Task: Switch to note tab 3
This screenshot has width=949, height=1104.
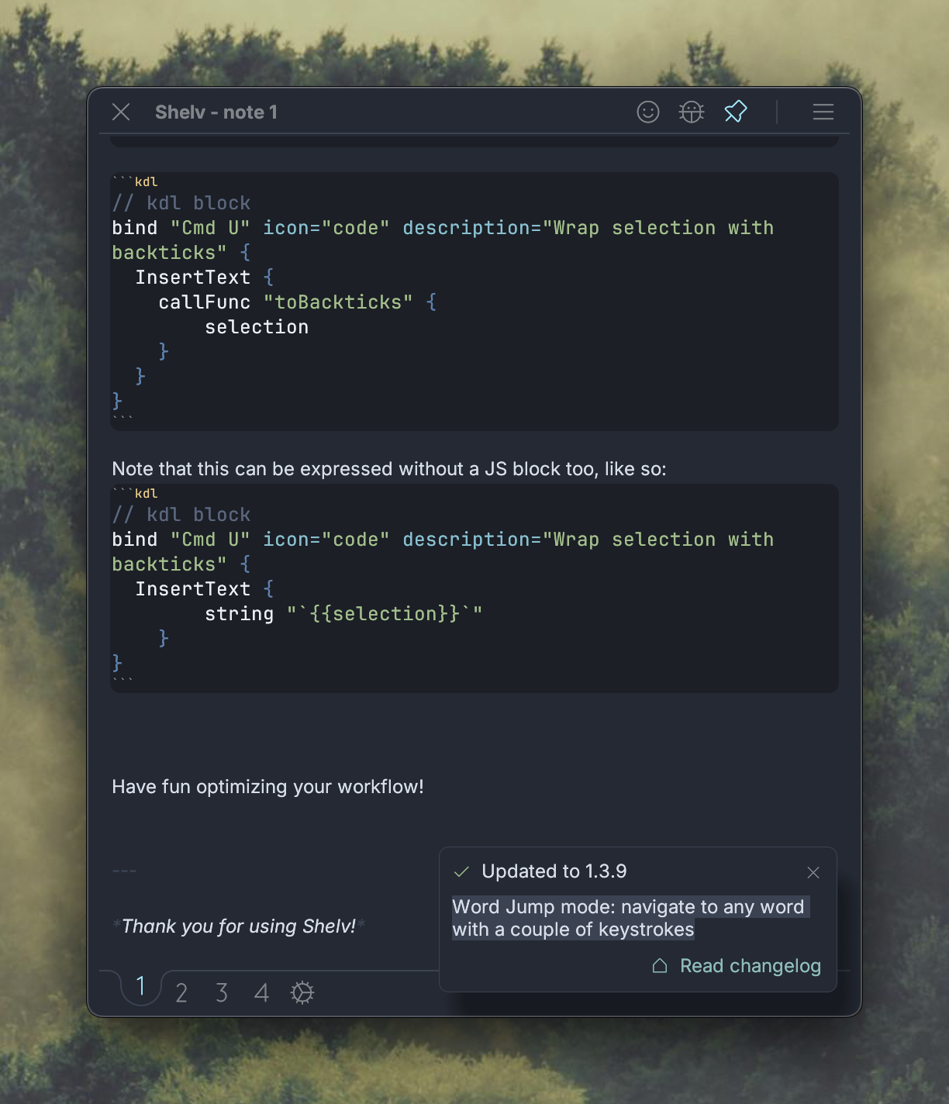Action: click(x=222, y=993)
